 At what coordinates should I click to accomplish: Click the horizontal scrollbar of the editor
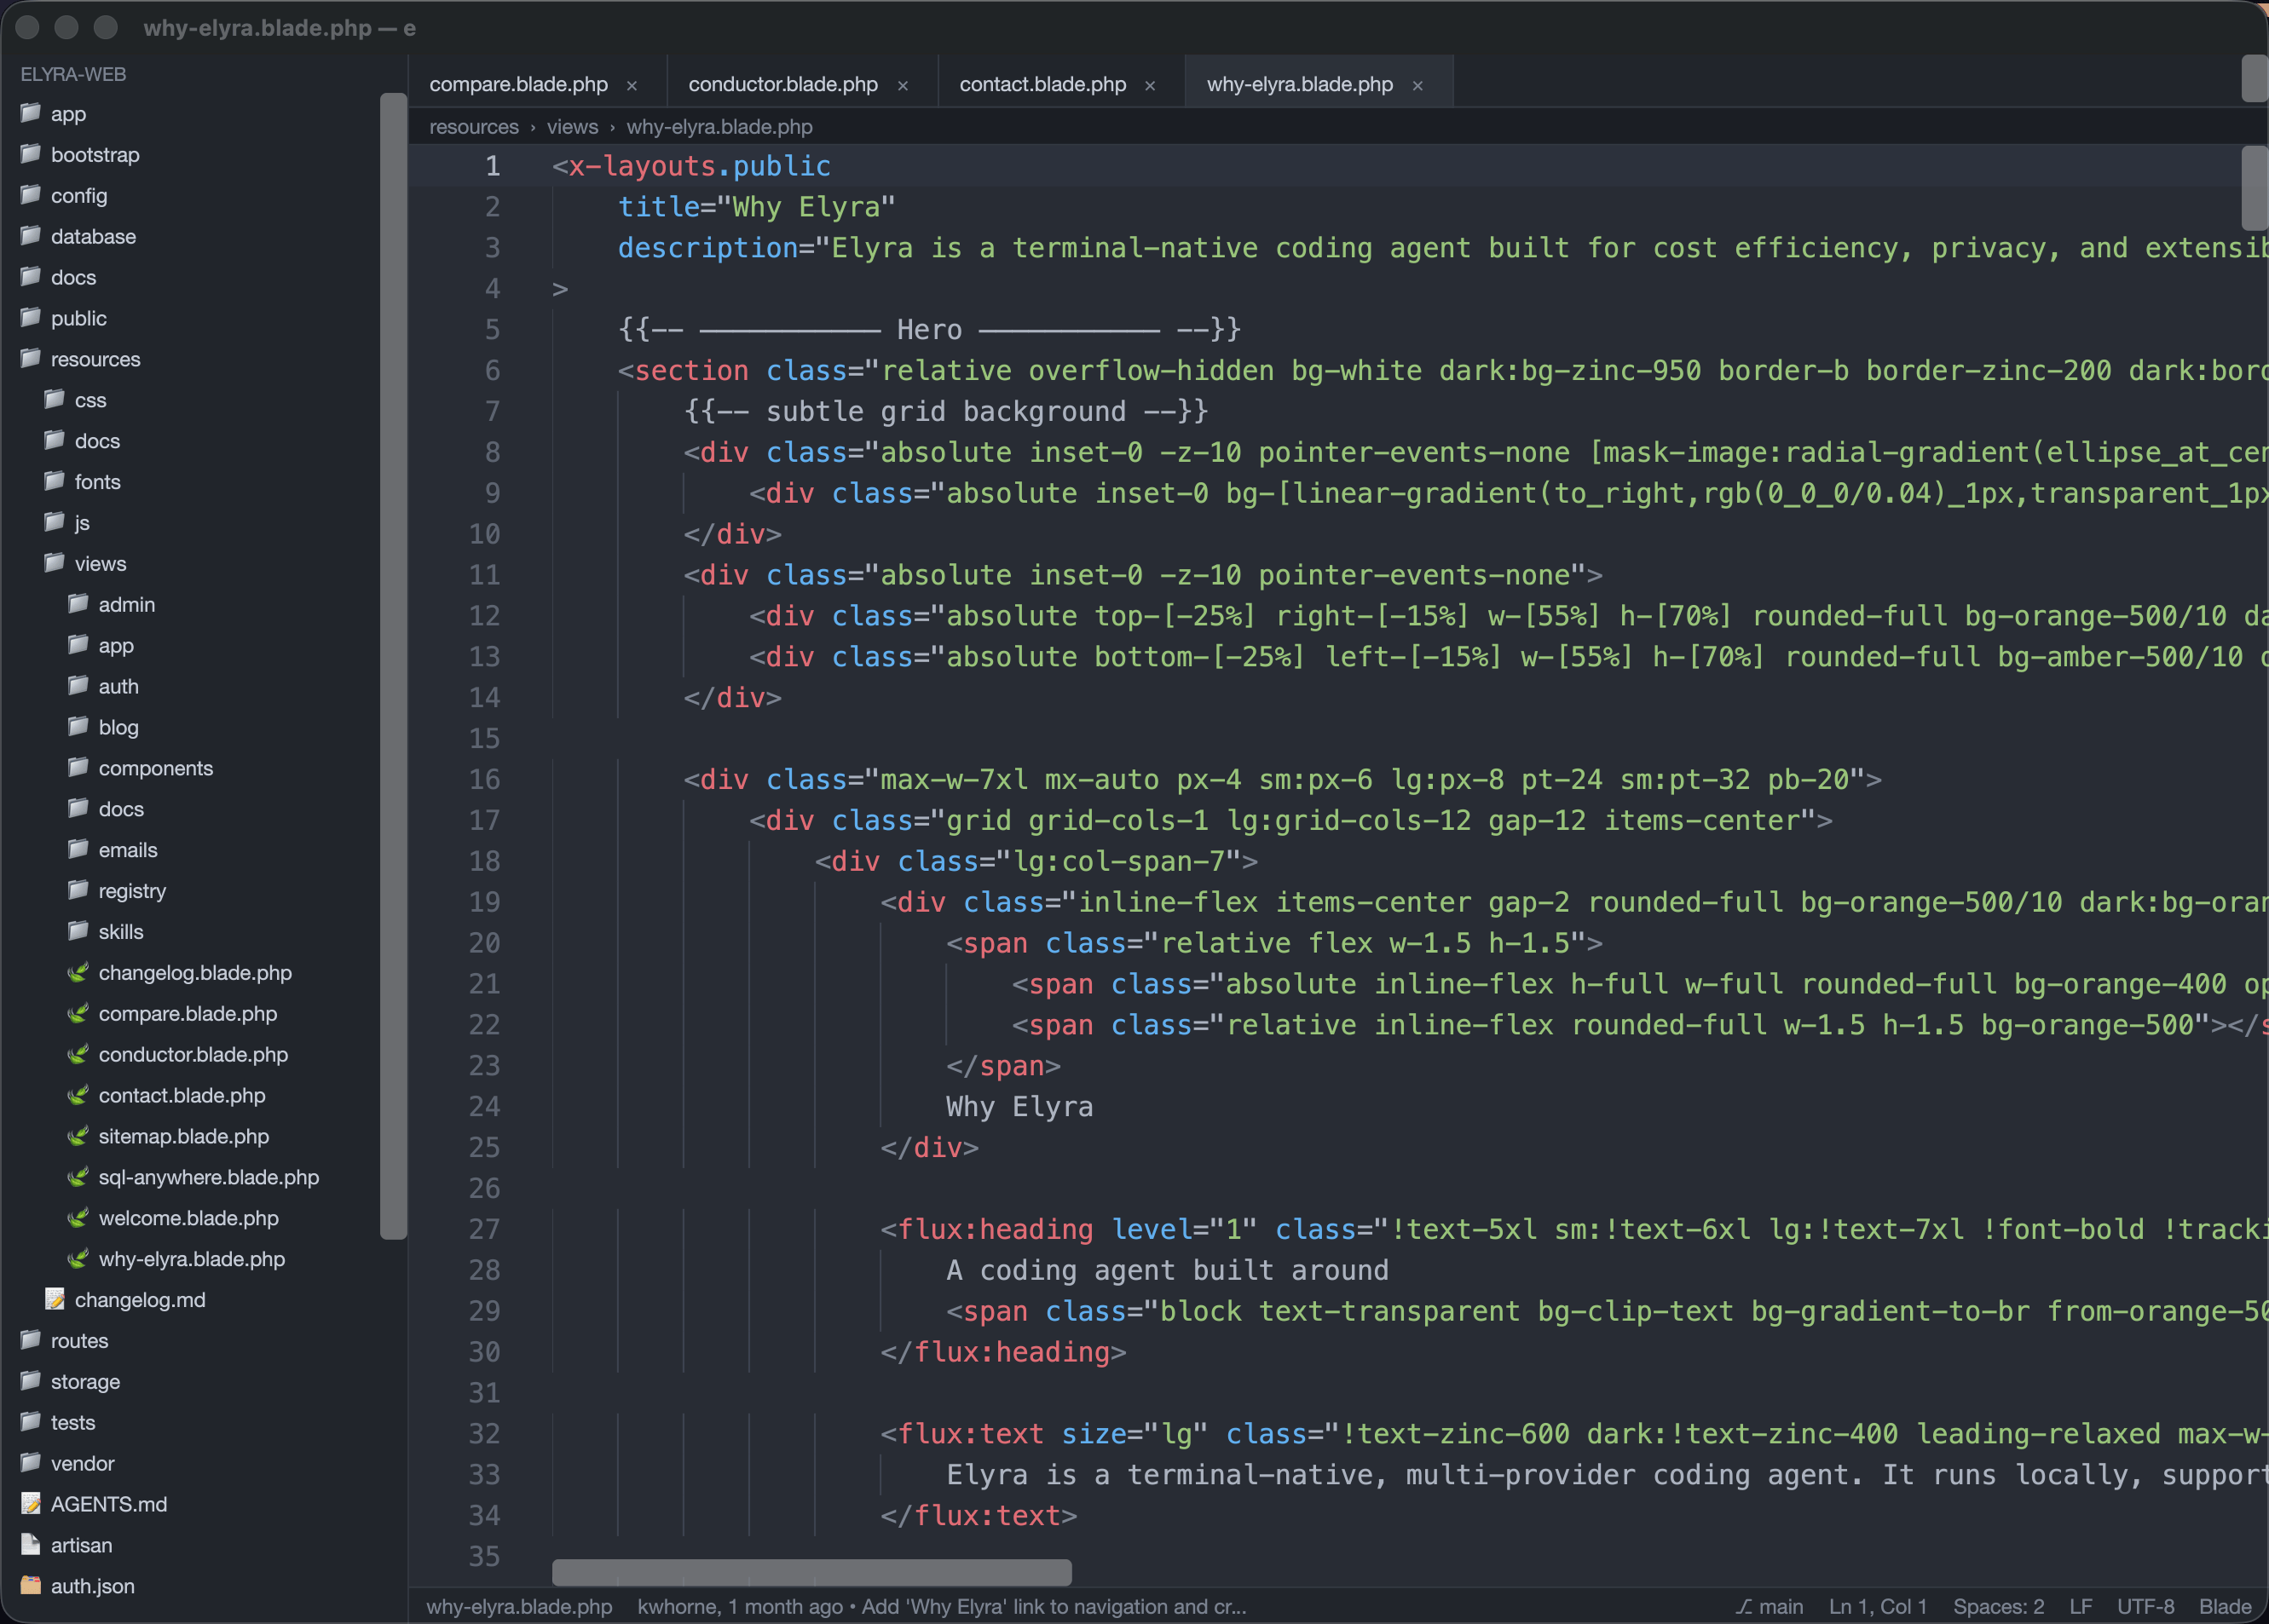point(811,1572)
